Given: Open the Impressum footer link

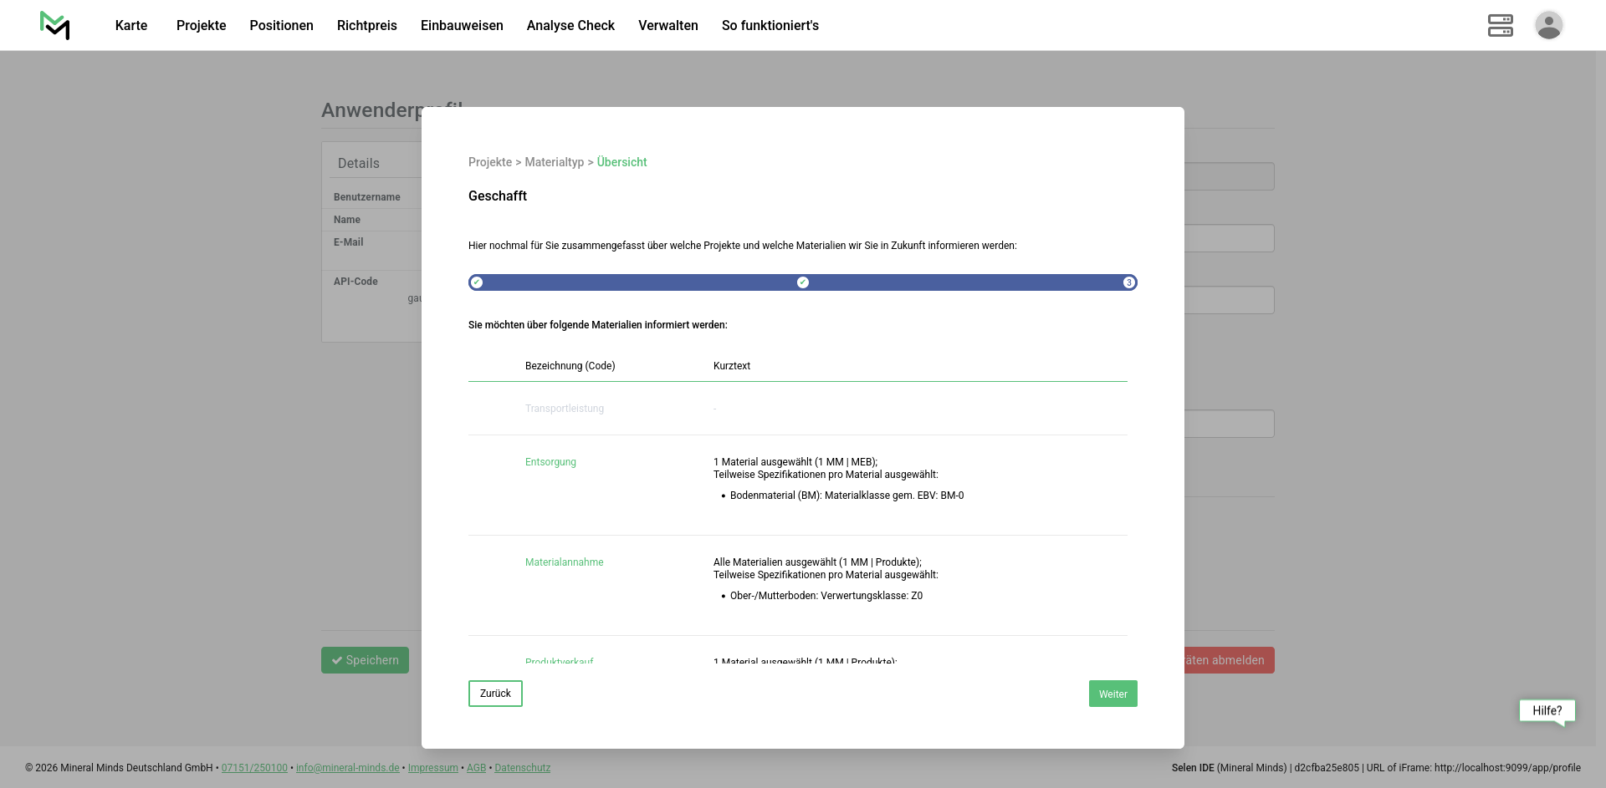Looking at the screenshot, I should tap(432, 768).
